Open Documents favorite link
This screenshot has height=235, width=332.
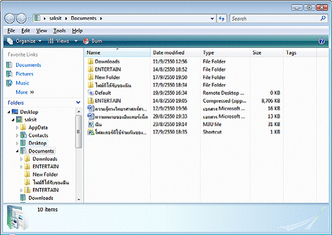click(x=28, y=65)
